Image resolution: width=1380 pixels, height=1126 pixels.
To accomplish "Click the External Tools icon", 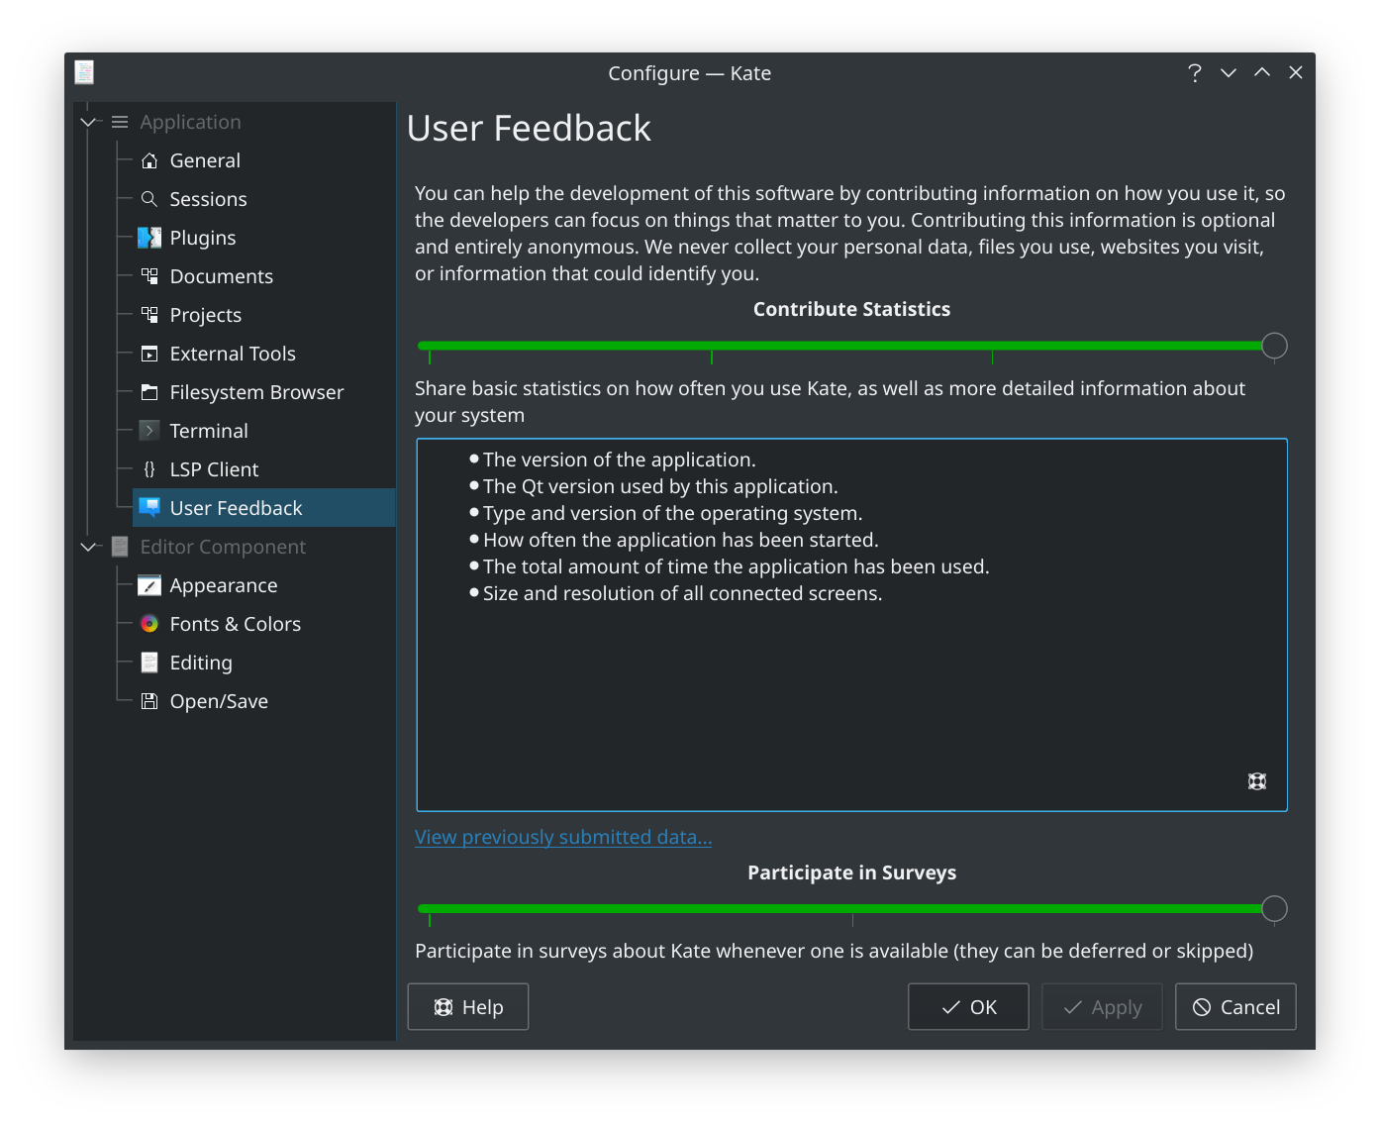I will [x=149, y=354].
